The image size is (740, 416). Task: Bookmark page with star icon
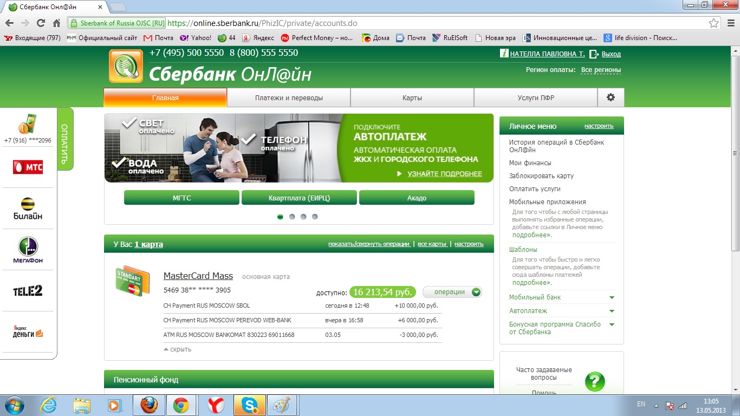[714, 23]
